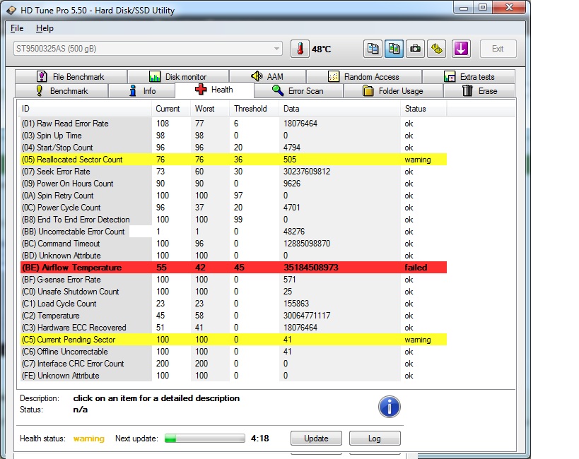Select the (0C) Power Cycle Count row
This screenshot has height=459, width=579.
(x=233, y=208)
